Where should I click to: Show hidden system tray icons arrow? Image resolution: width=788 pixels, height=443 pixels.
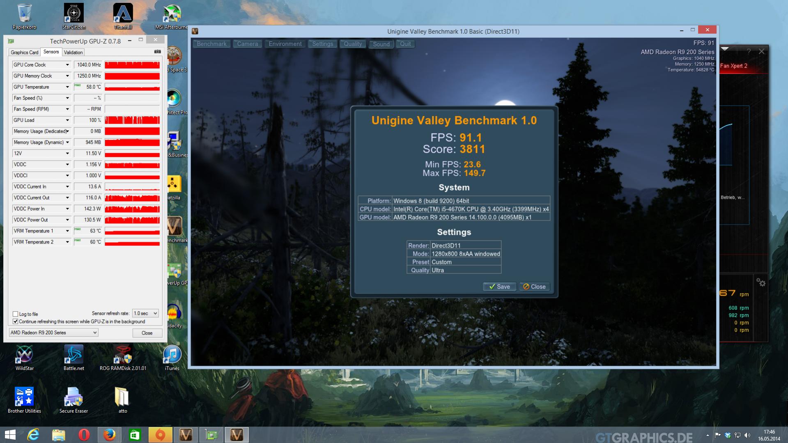pos(708,435)
